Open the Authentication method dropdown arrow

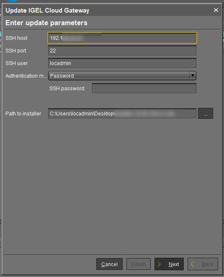tap(193, 76)
